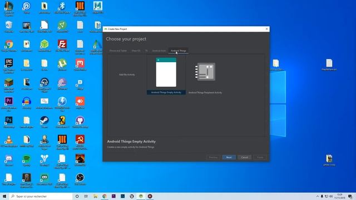
Task: Click the Next button in the dialog
Action: point(229,157)
